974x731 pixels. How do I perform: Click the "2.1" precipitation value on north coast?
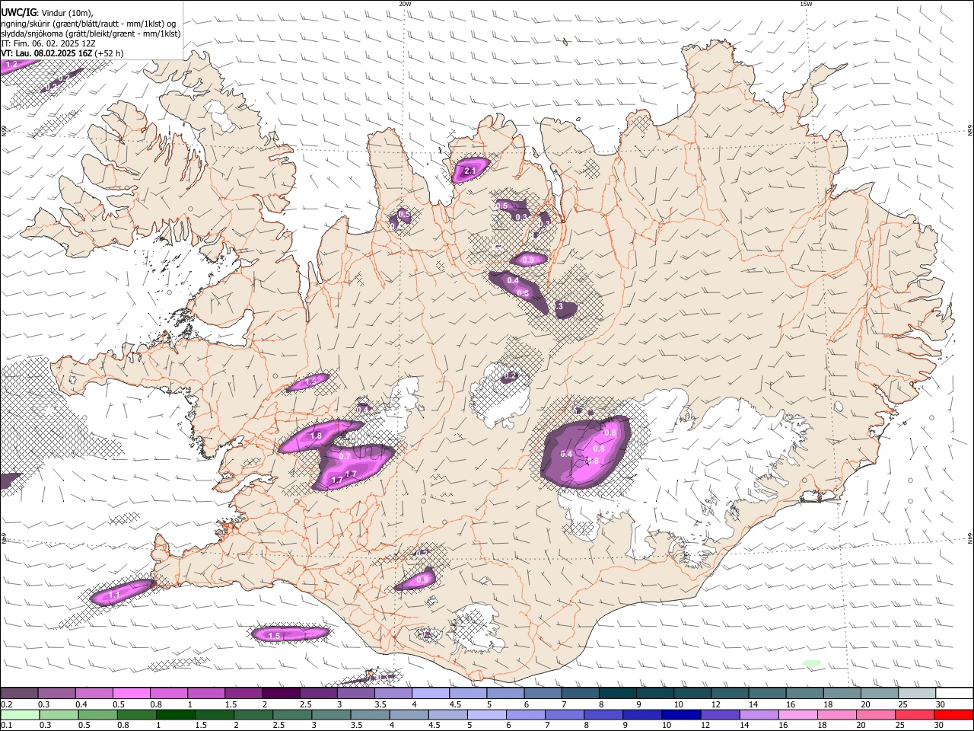469,171
